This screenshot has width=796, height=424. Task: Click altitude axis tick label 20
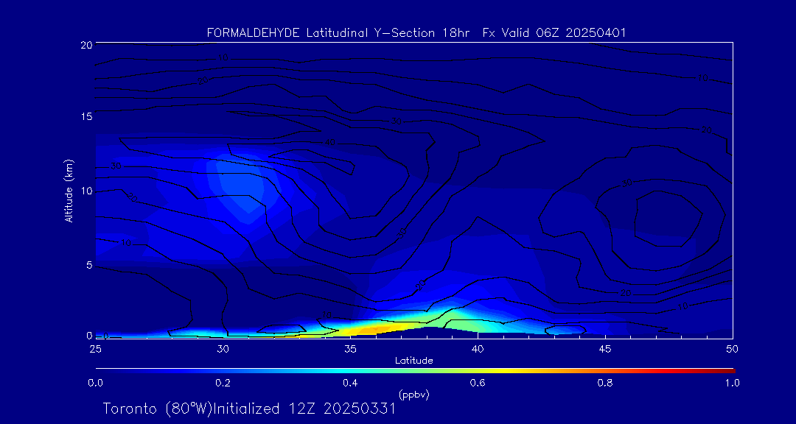(x=85, y=45)
